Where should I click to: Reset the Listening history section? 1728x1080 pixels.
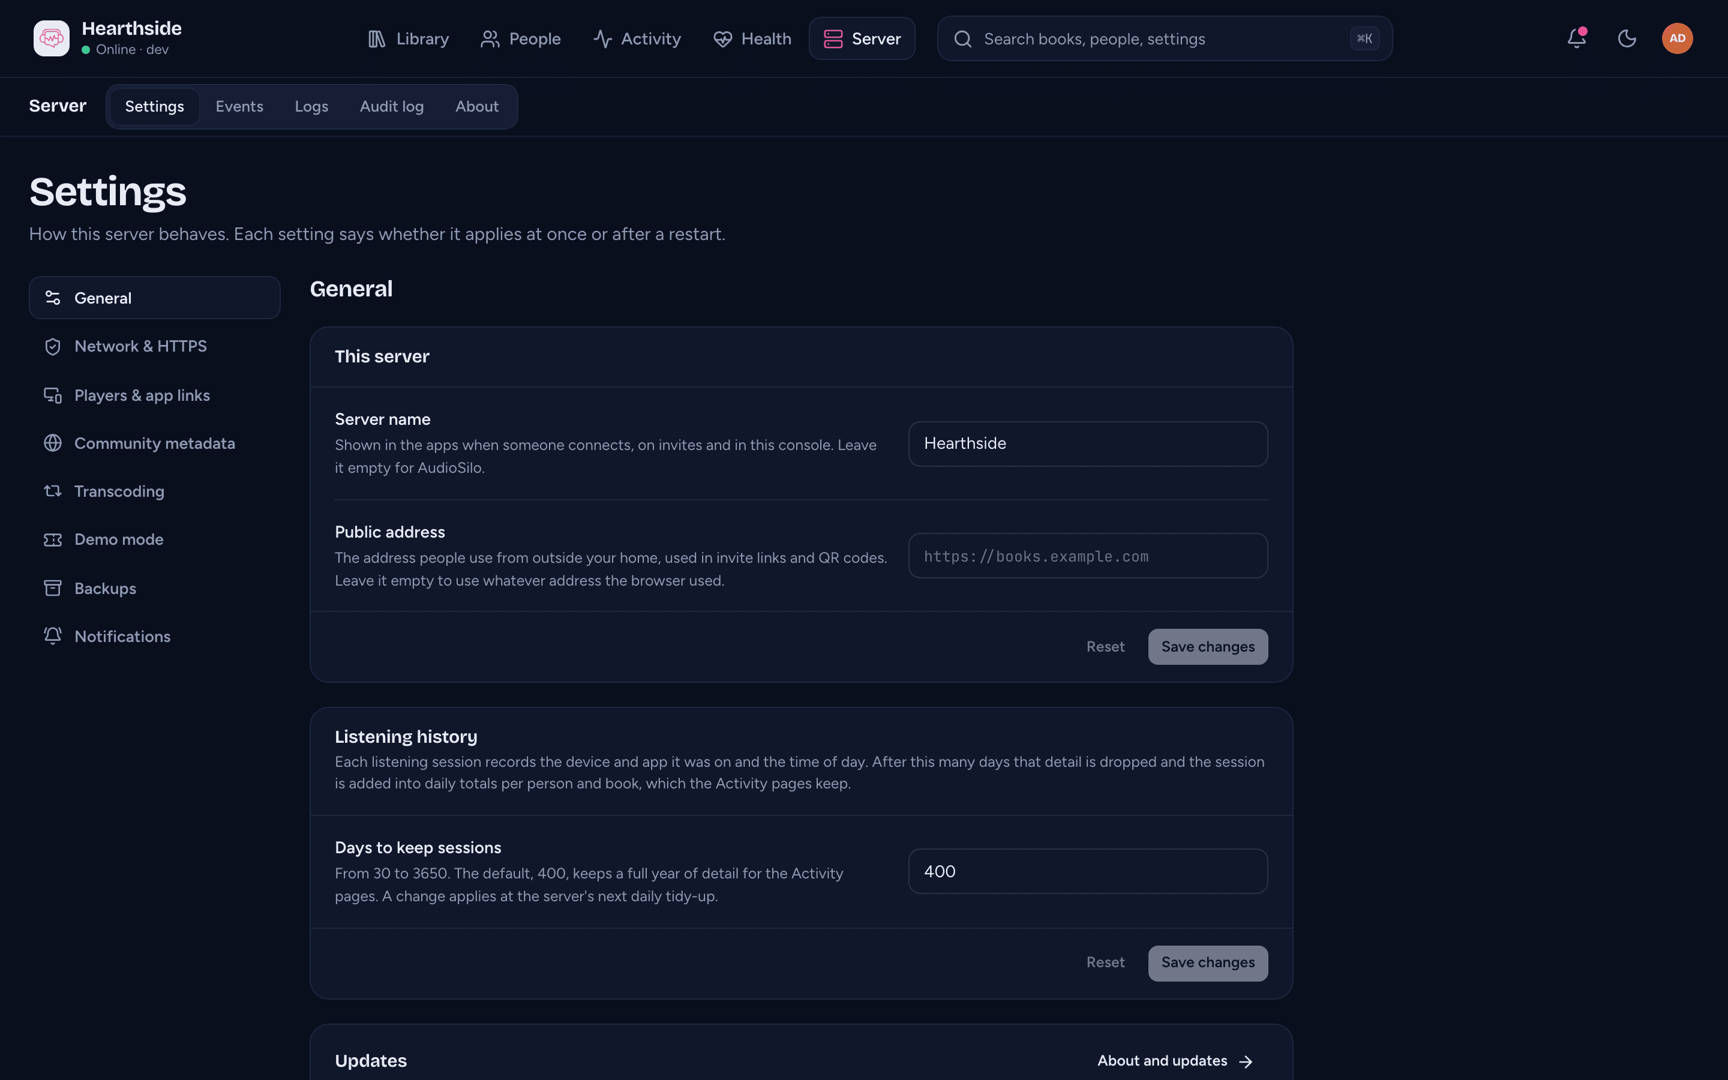click(1105, 962)
